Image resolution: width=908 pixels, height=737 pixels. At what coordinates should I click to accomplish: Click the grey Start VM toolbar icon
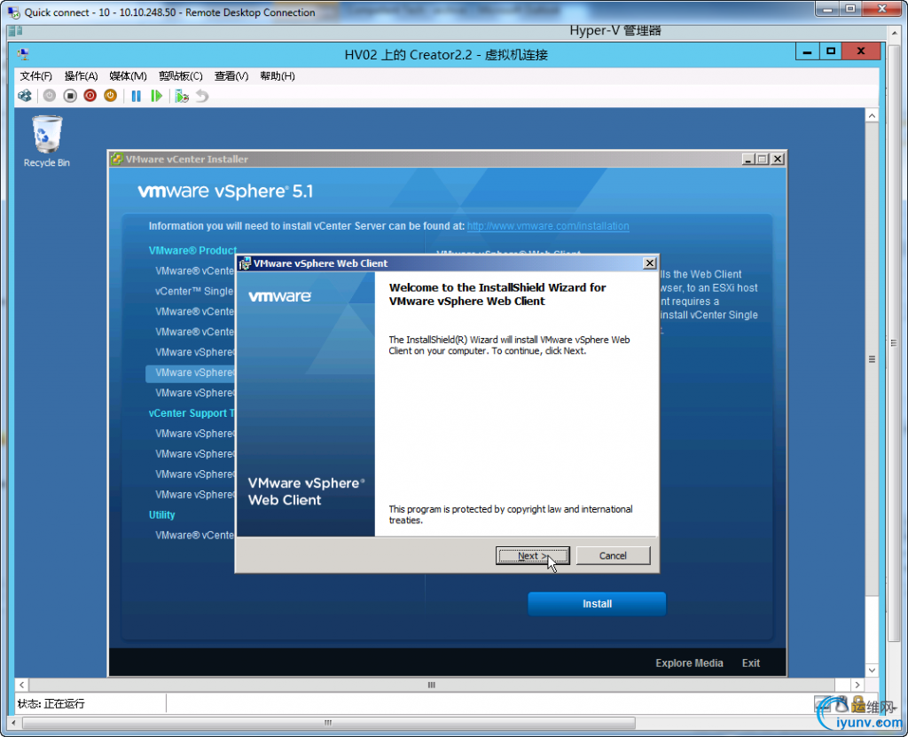tap(50, 96)
